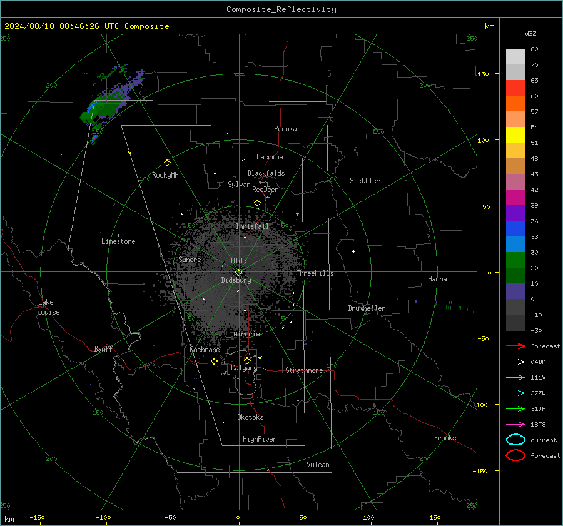Click the purple 39-36 dBZ swatch
This screenshot has height=526, width=563.
click(515, 213)
